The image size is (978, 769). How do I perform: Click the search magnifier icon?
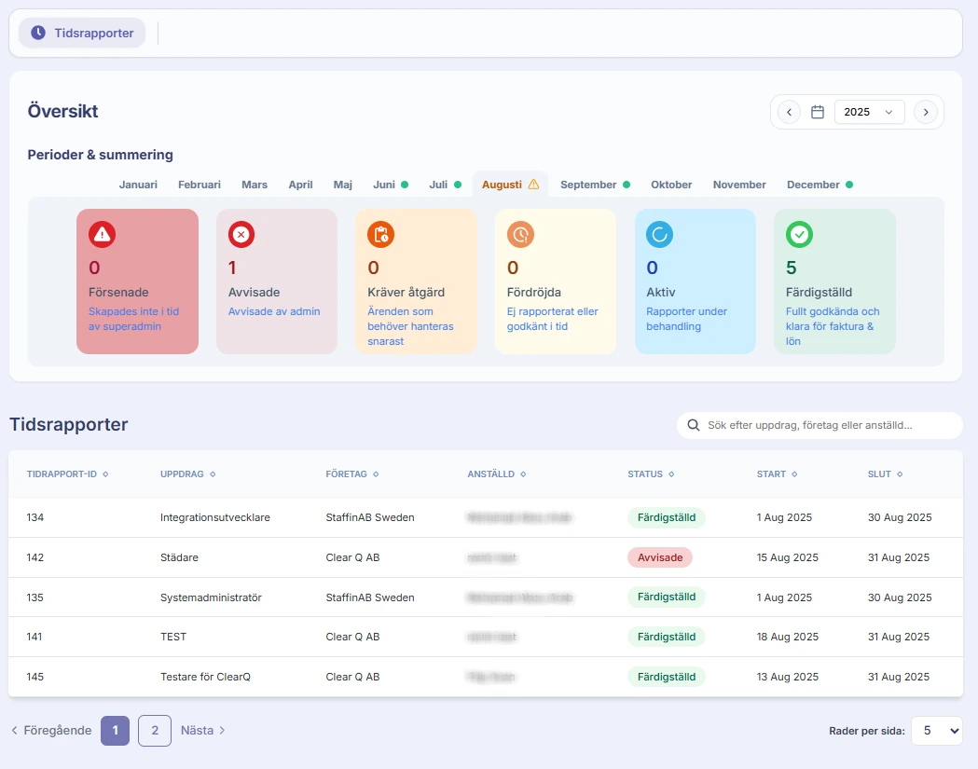693,425
